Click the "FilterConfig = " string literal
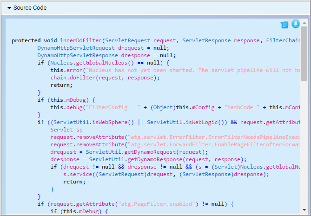 (113, 107)
